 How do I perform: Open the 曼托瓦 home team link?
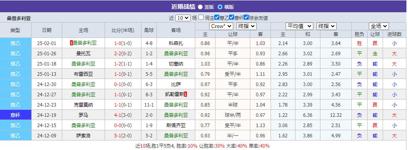coord(83,54)
